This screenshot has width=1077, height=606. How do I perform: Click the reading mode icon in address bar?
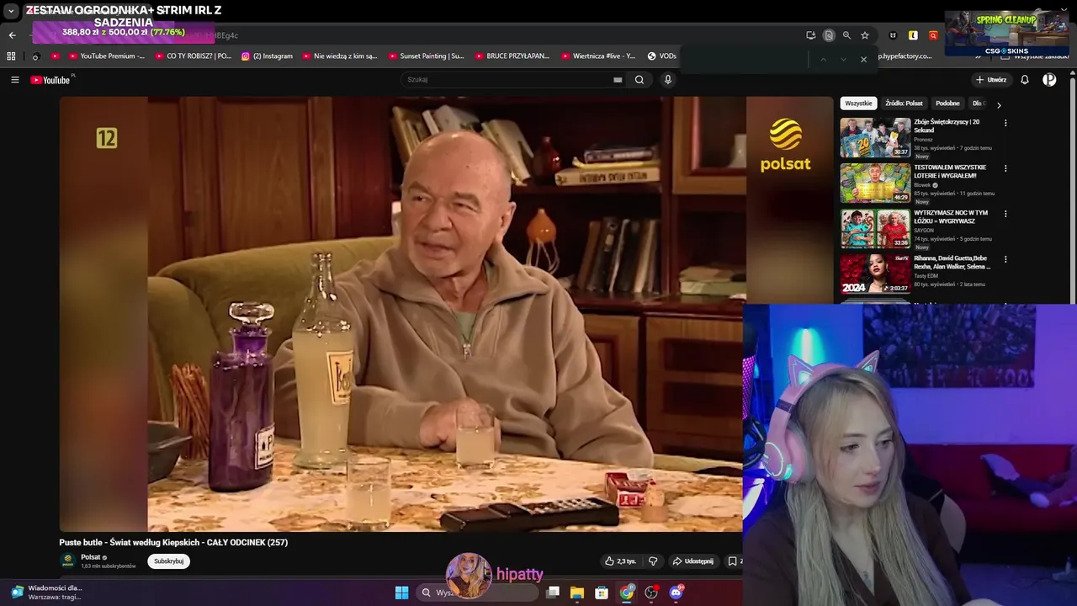coord(829,35)
